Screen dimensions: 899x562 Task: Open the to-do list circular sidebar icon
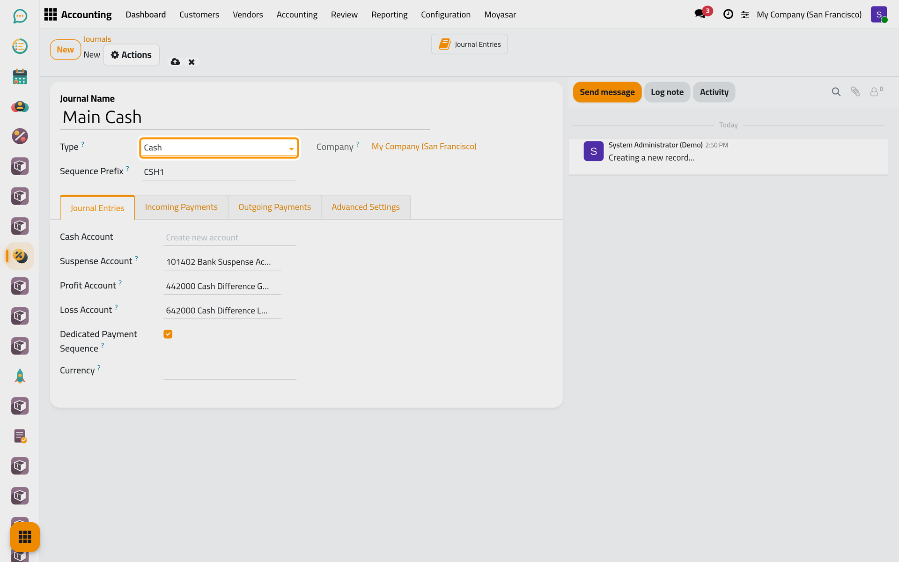click(20, 46)
